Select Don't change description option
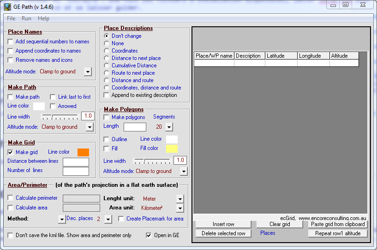The image size is (377, 250). coord(107,36)
